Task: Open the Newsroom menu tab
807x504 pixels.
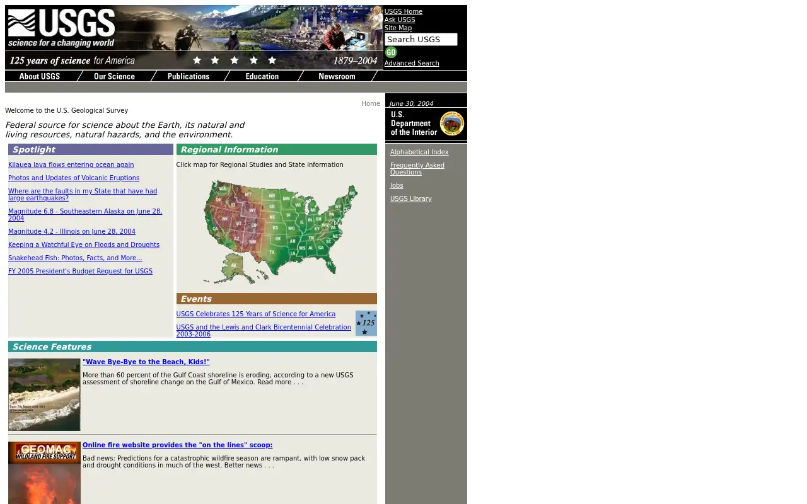Action: coord(337,76)
